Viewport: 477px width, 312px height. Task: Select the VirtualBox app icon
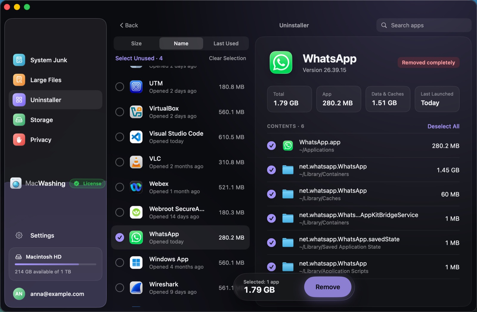pos(136,112)
